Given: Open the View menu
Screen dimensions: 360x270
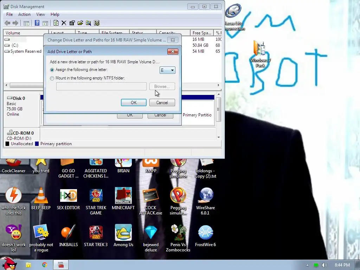Looking at the screenshot, I should pyautogui.click(x=40, y=14).
